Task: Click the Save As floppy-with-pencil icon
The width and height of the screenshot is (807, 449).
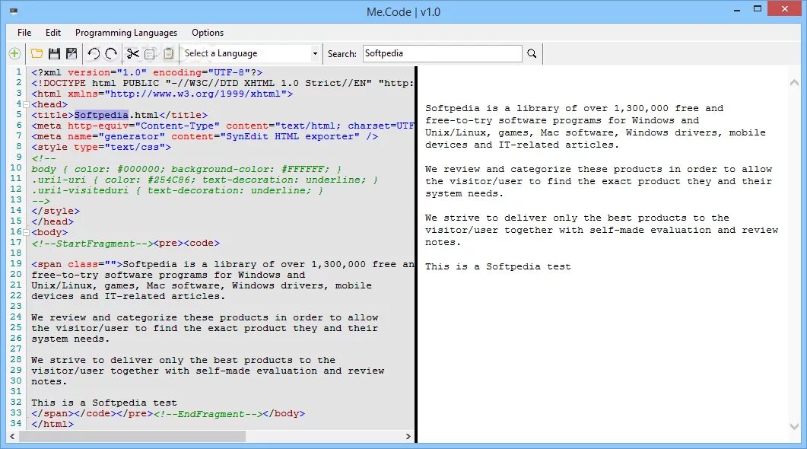Action: coord(71,53)
